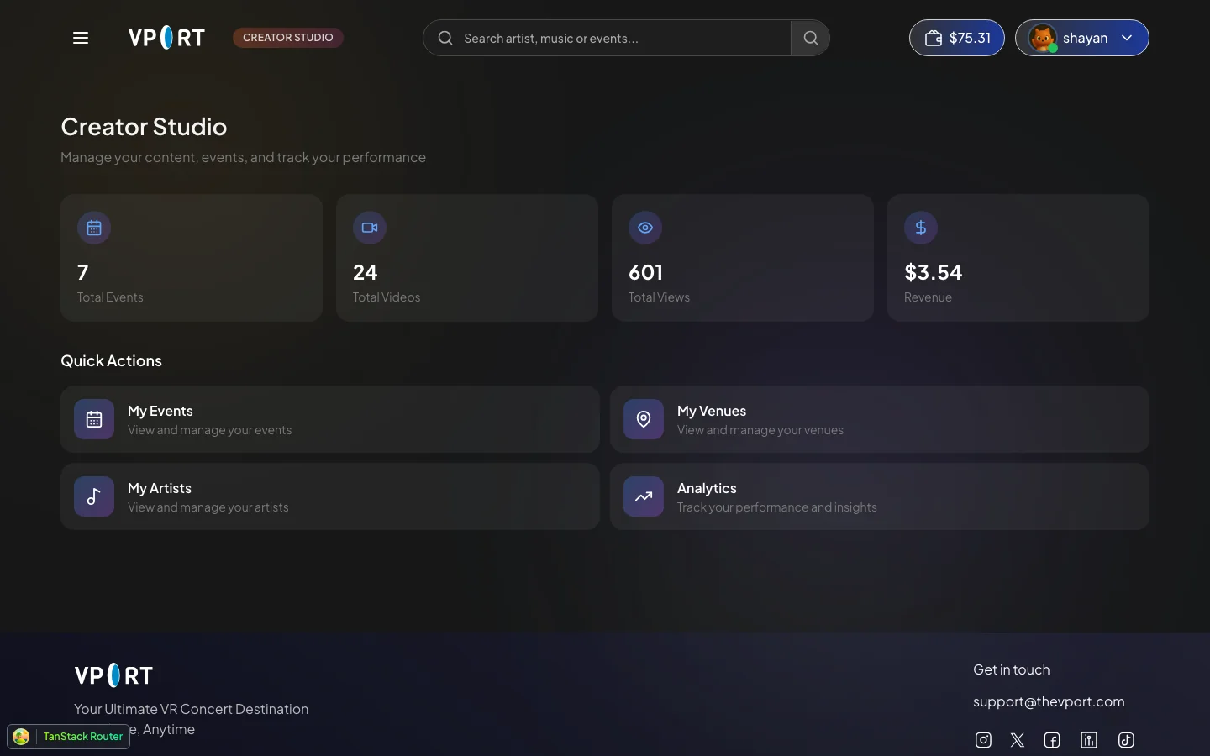
Task: Click the My Venues map pin icon
Action: (644, 419)
